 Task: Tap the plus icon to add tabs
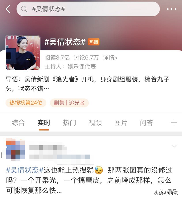click(174, 123)
